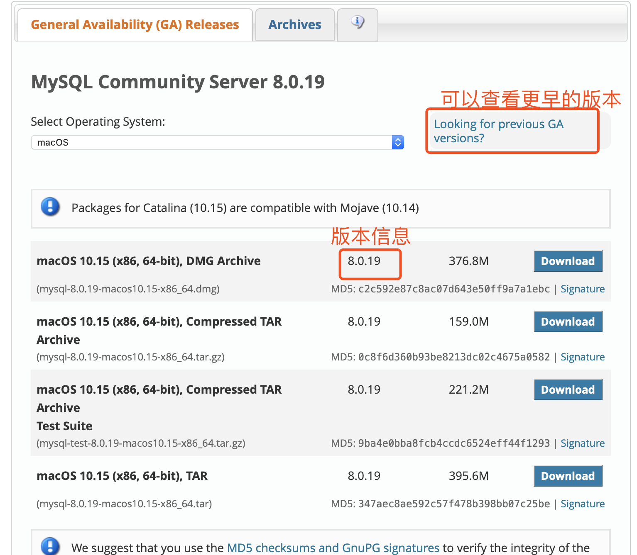Click the info icon tab next to Archives
Screen dimensions: 637x555
pyautogui.click(x=357, y=24)
